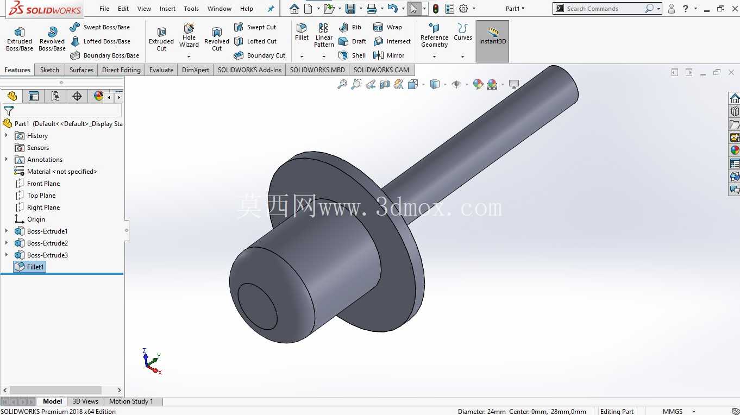The image size is (740, 415).
Task: Toggle the Instant3D mode
Action: click(x=493, y=41)
